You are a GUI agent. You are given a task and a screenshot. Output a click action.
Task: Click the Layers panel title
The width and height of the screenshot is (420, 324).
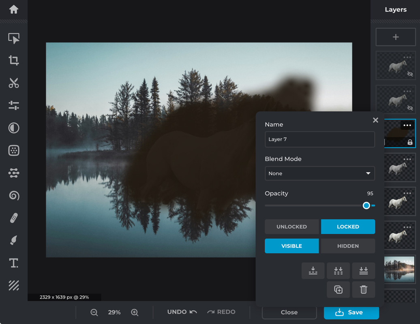coord(396,10)
